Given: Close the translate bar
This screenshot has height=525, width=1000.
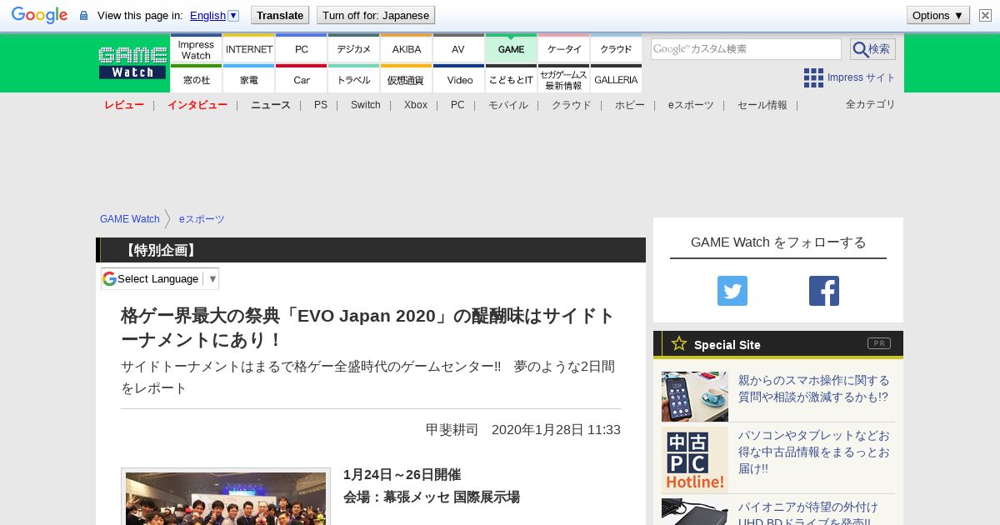Looking at the screenshot, I should (985, 15).
